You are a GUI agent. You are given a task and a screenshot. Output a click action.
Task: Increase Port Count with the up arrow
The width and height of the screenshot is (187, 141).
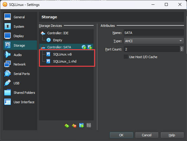[x=181, y=48]
